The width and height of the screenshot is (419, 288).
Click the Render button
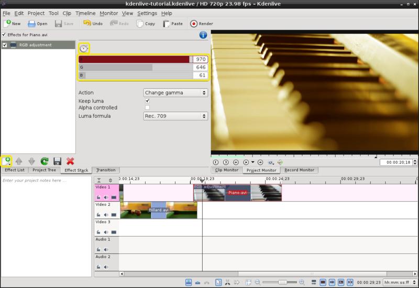(x=202, y=24)
